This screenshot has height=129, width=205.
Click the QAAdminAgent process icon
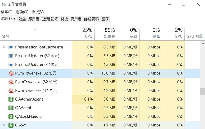tap(11, 99)
